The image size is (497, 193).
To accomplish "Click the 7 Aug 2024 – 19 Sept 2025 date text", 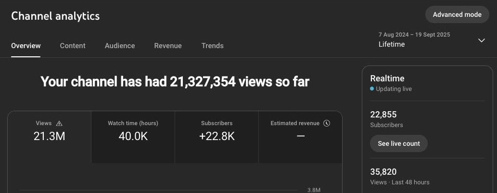I will pyautogui.click(x=414, y=35).
